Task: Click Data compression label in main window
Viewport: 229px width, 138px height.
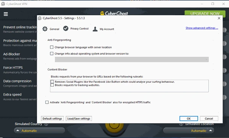Action: [x=17, y=81]
